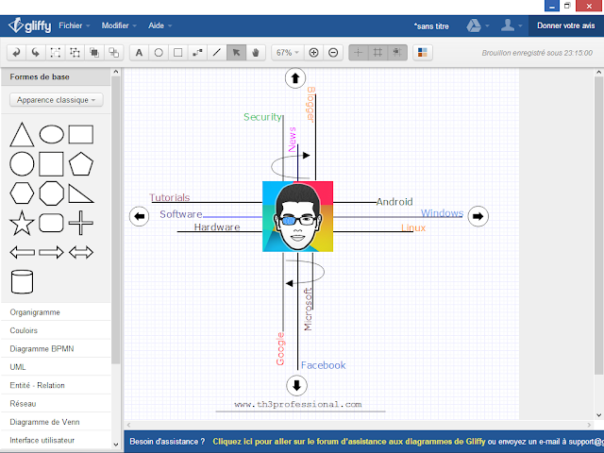The width and height of the screenshot is (604, 453).
Task: Click the zoom in plus icon
Action: tap(313, 53)
